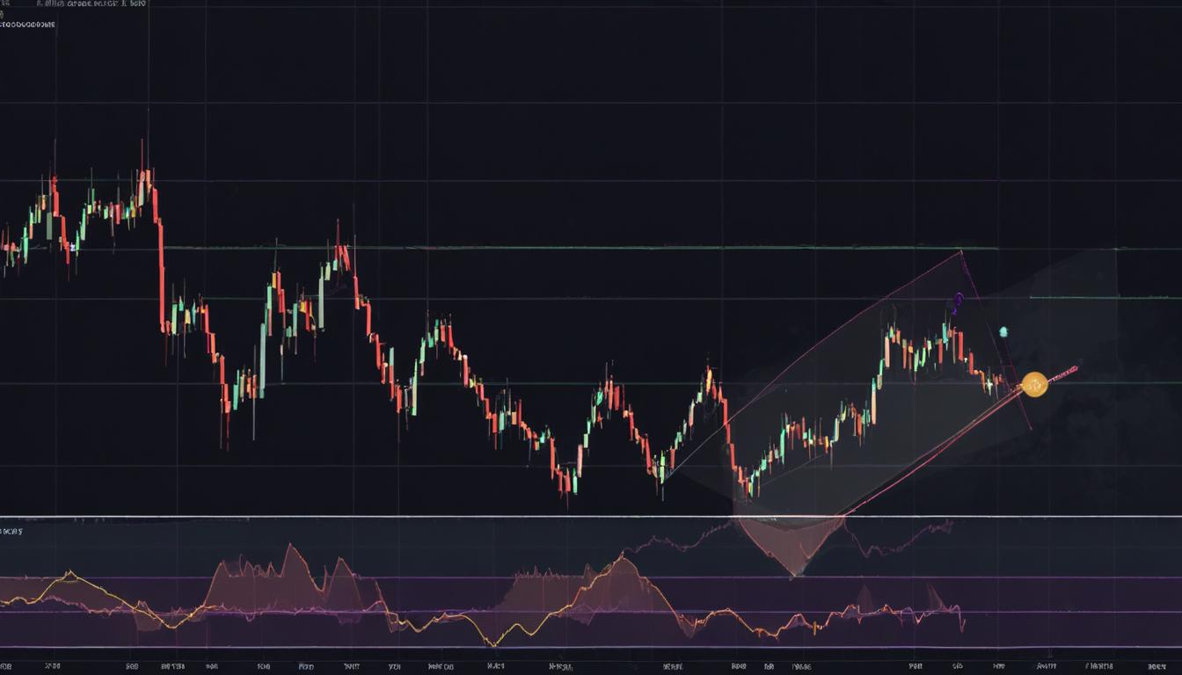Click the teal indicator marker right of the coin
Screen dimensions: 1182x675
[1003, 331]
